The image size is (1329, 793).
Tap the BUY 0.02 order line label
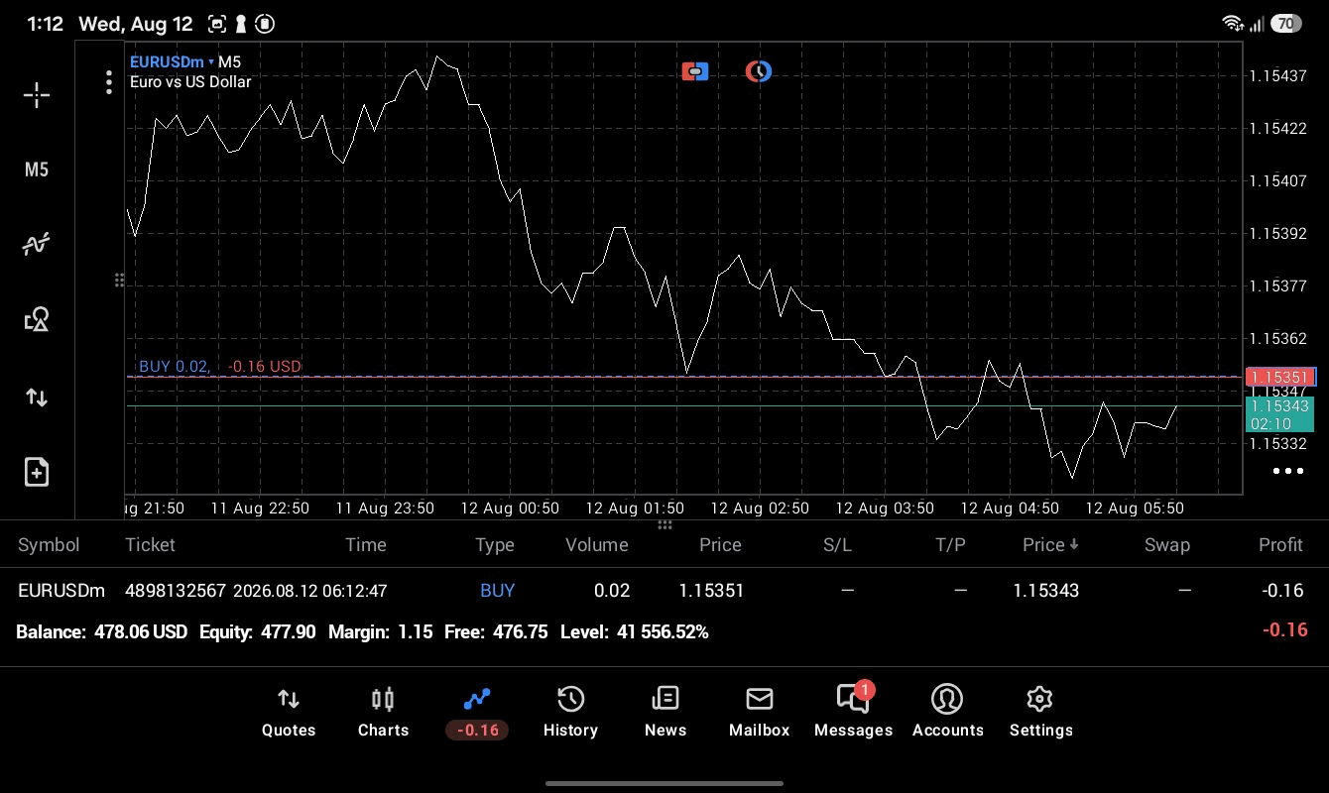click(174, 366)
